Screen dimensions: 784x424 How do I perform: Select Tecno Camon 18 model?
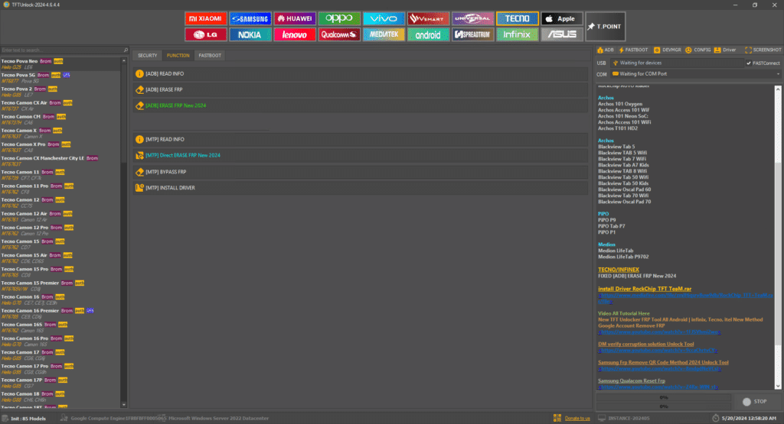point(60,396)
